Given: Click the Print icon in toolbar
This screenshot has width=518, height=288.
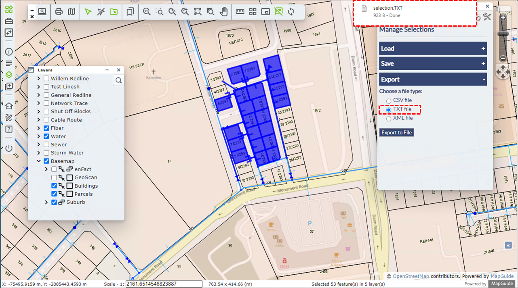Looking at the screenshot, I should coord(59,12).
